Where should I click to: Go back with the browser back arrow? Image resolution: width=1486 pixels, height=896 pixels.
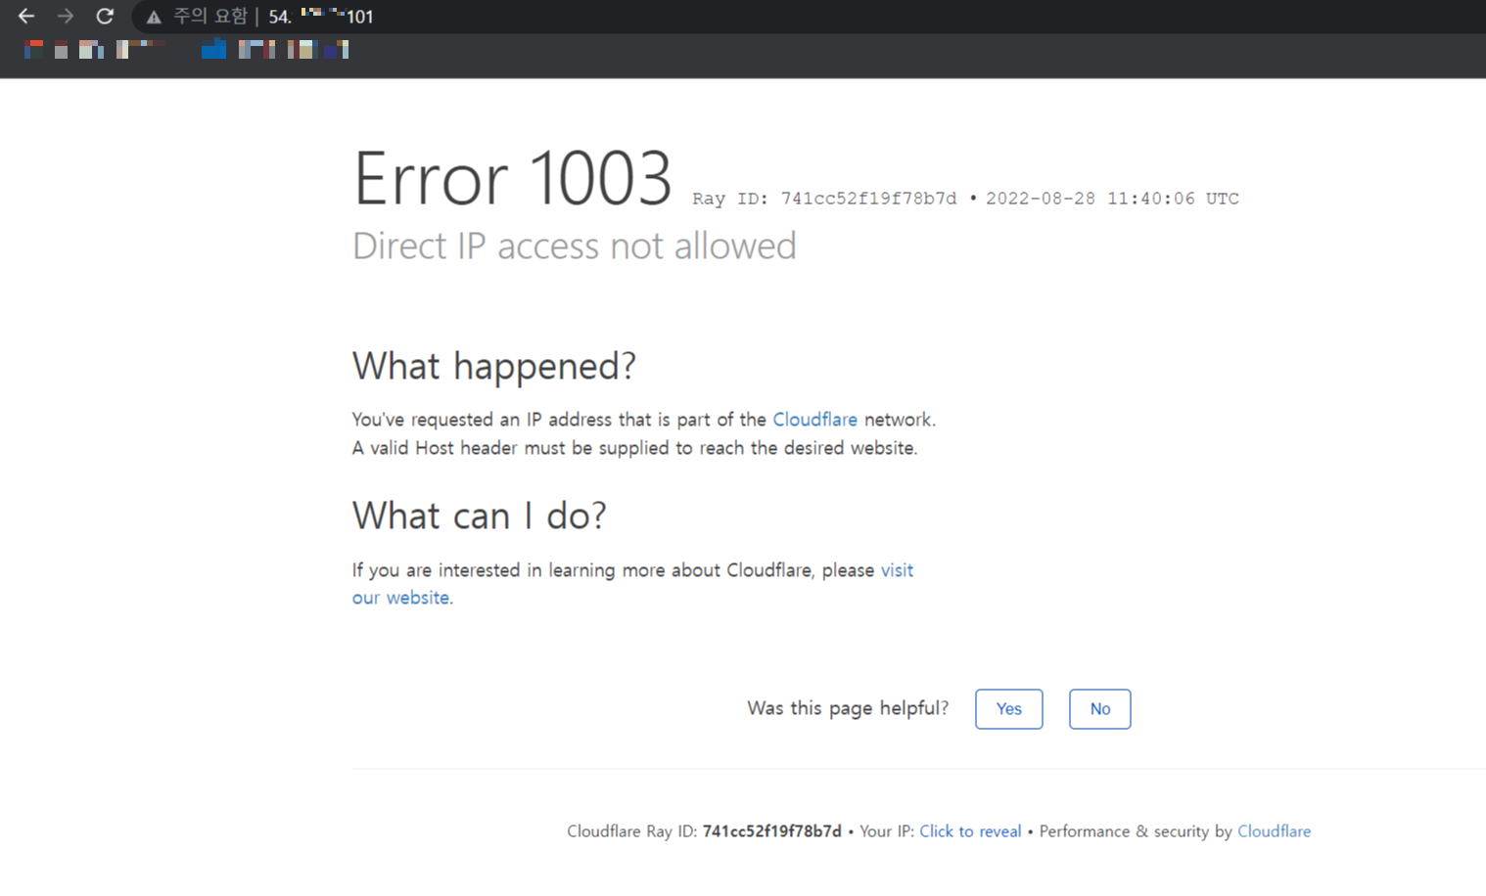click(x=26, y=16)
